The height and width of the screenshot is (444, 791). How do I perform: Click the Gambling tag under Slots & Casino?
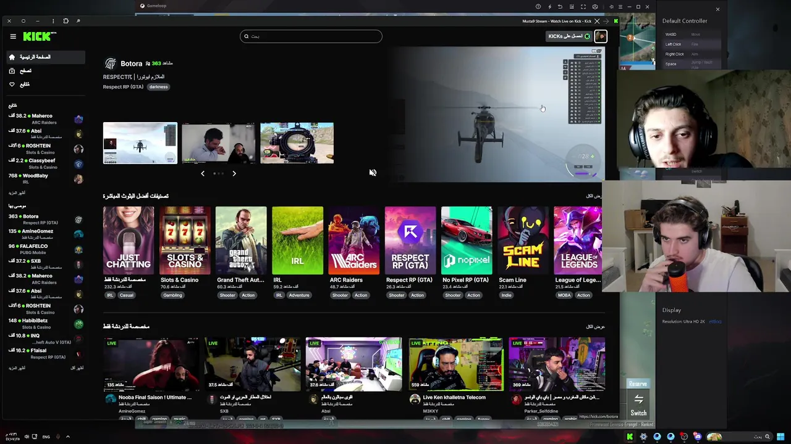(172, 295)
